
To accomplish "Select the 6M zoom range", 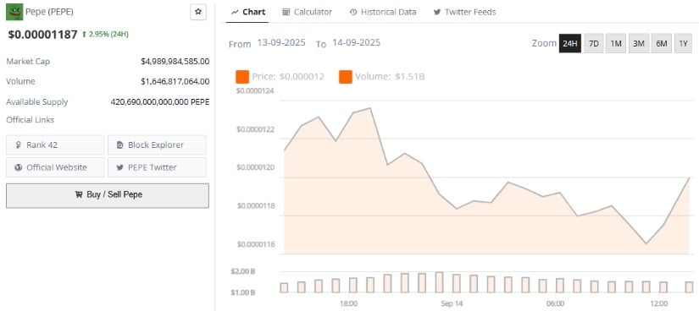I will (662, 43).
